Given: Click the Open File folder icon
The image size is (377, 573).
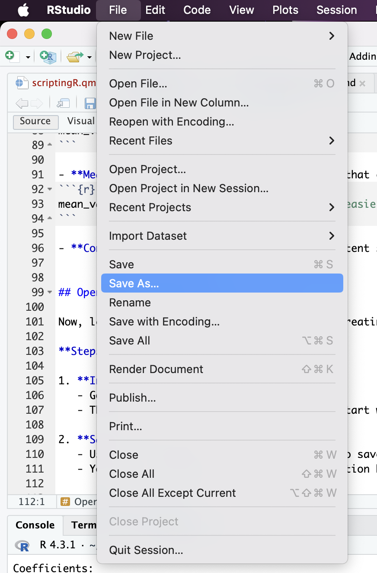Looking at the screenshot, I should [x=75, y=56].
